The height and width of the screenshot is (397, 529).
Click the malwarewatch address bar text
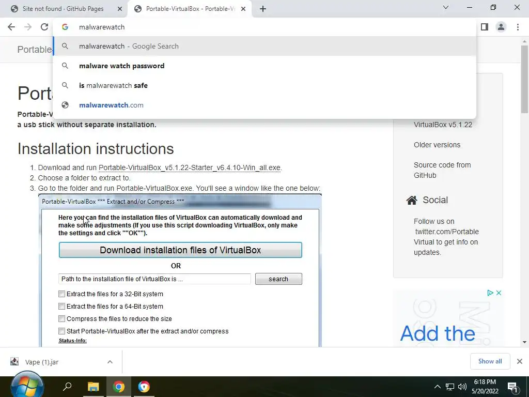click(x=102, y=27)
